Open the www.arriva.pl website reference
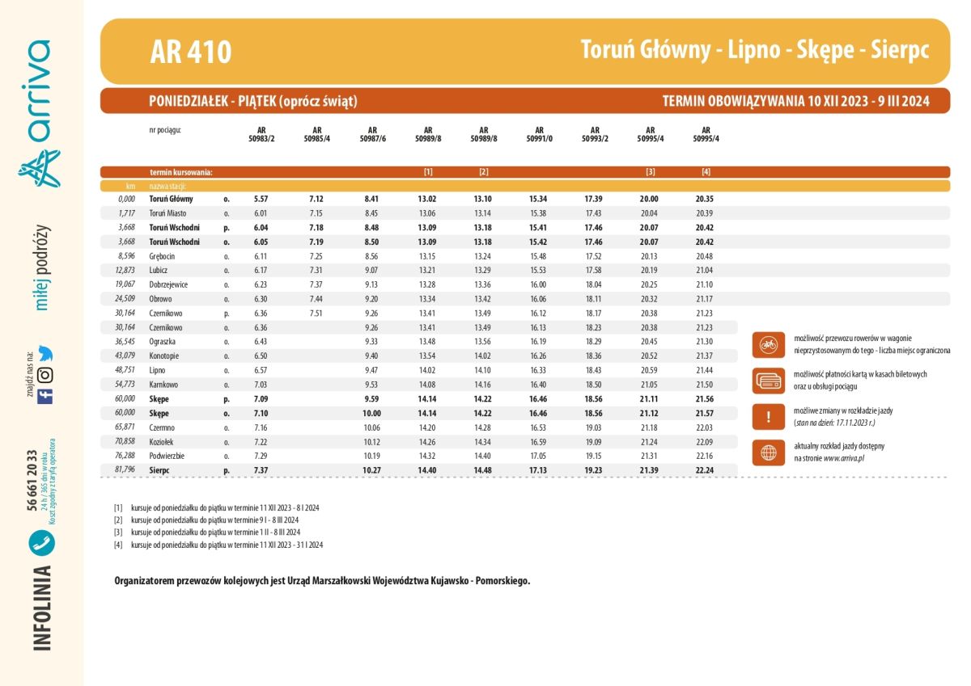The height and width of the screenshot is (686, 971). pos(846,458)
